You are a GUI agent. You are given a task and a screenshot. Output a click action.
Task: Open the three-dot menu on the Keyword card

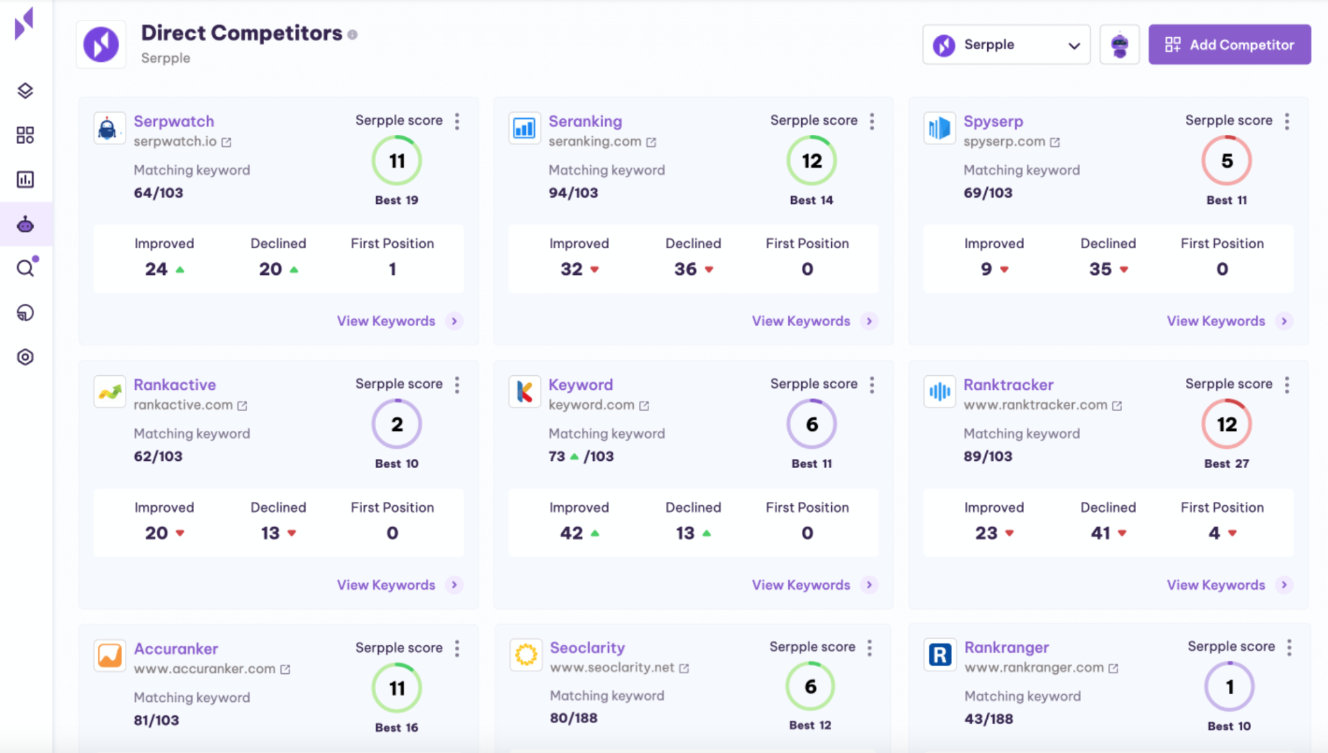pyautogui.click(x=872, y=384)
